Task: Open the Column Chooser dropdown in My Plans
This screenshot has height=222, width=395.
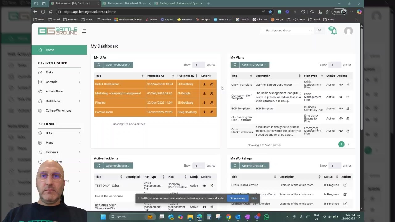Action: point(254,64)
